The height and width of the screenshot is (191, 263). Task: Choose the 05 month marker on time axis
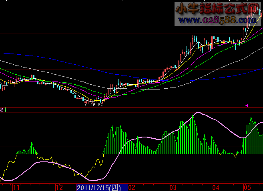click(247, 187)
